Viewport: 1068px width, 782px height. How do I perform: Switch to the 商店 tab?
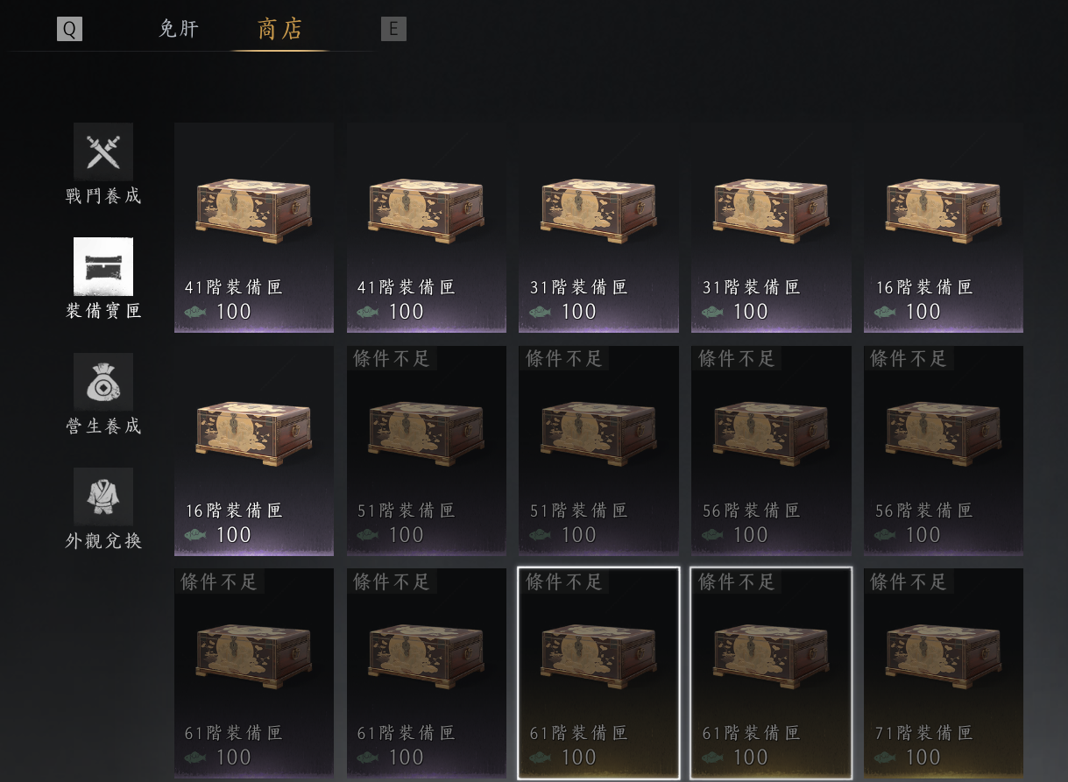pos(280,29)
